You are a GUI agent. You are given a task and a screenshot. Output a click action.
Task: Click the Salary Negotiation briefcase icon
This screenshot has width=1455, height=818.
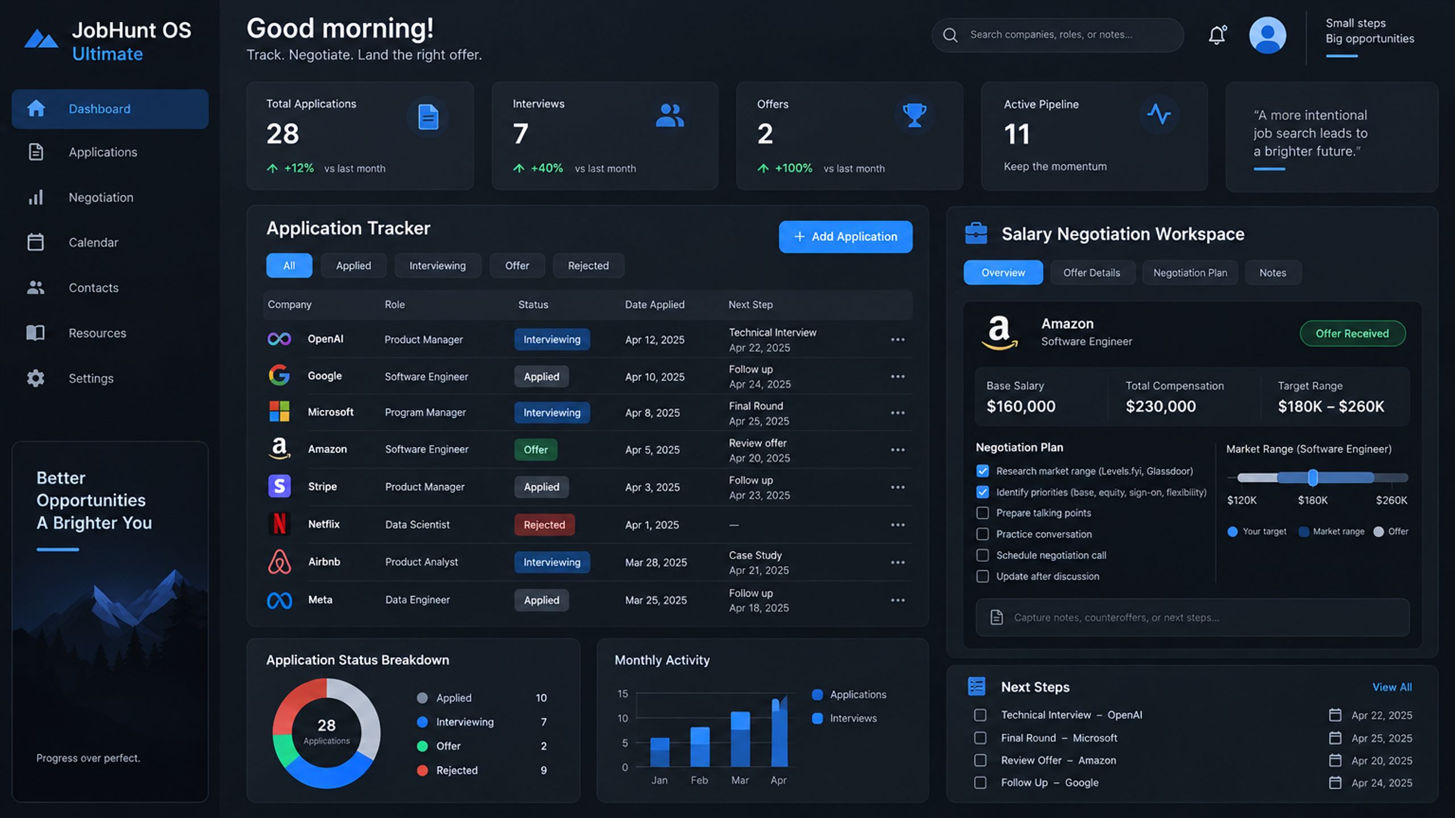tap(976, 233)
